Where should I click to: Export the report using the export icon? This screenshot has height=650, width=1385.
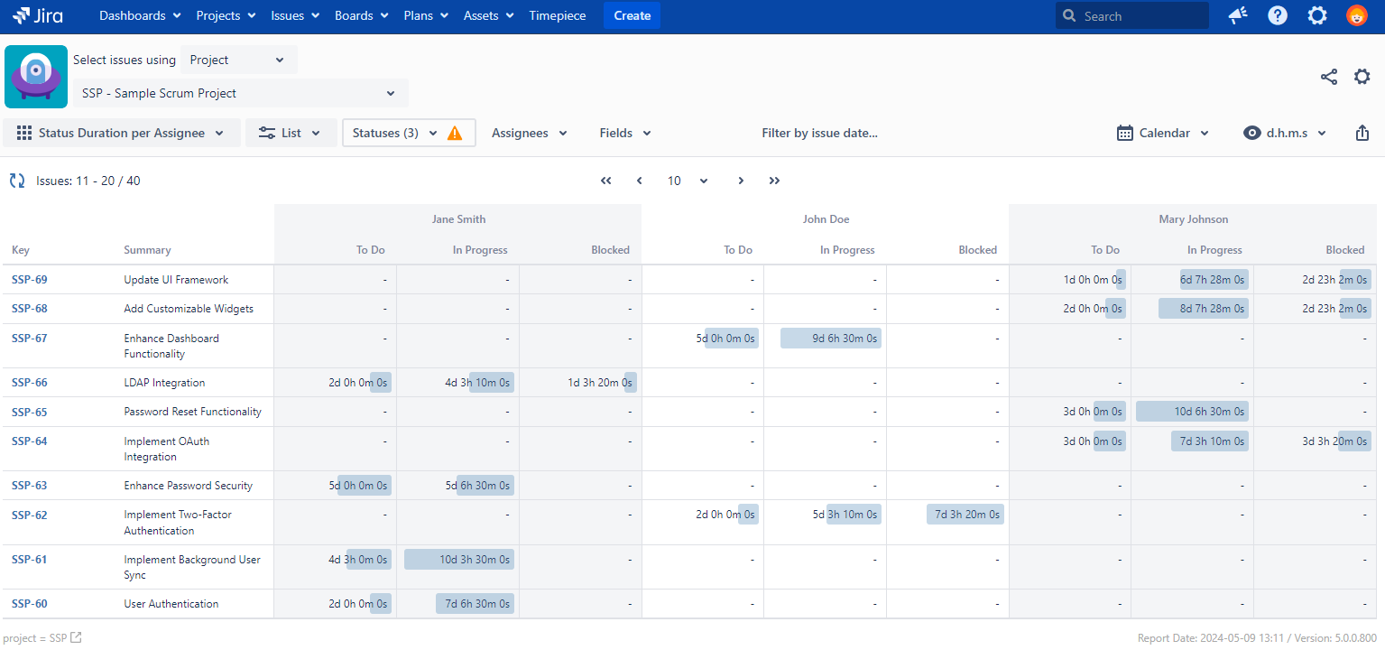point(1362,133)
